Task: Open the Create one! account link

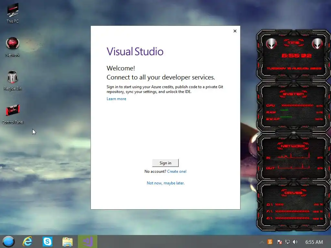Action: (x=177, y=171)
